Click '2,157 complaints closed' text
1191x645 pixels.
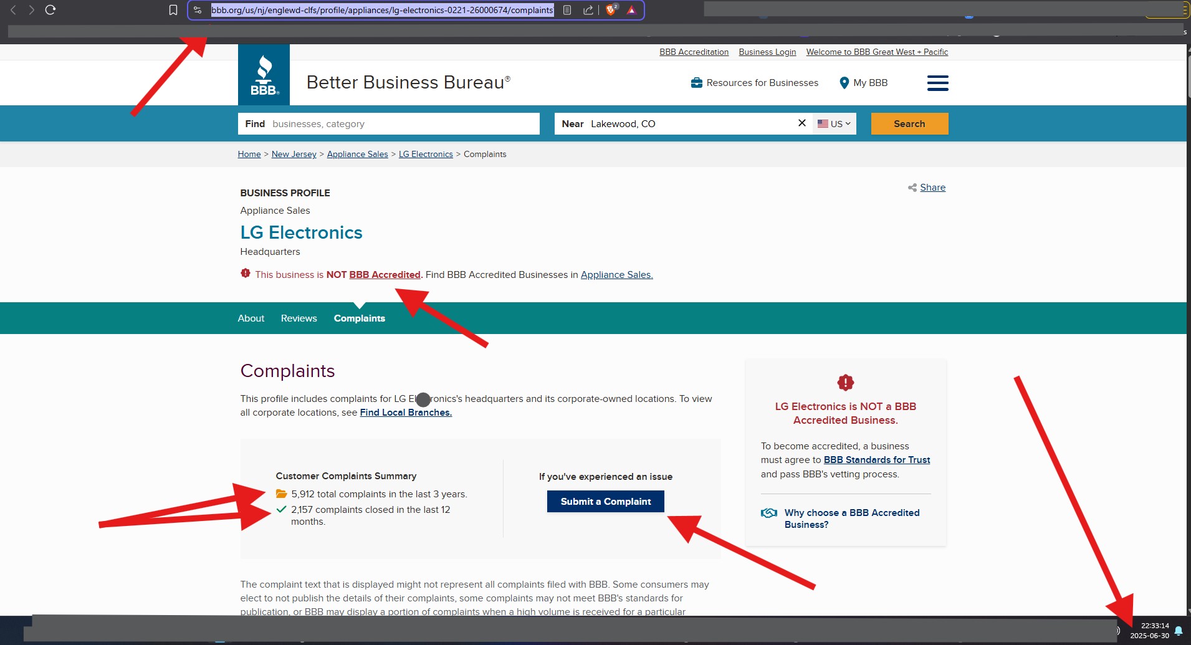pos(370,515)
